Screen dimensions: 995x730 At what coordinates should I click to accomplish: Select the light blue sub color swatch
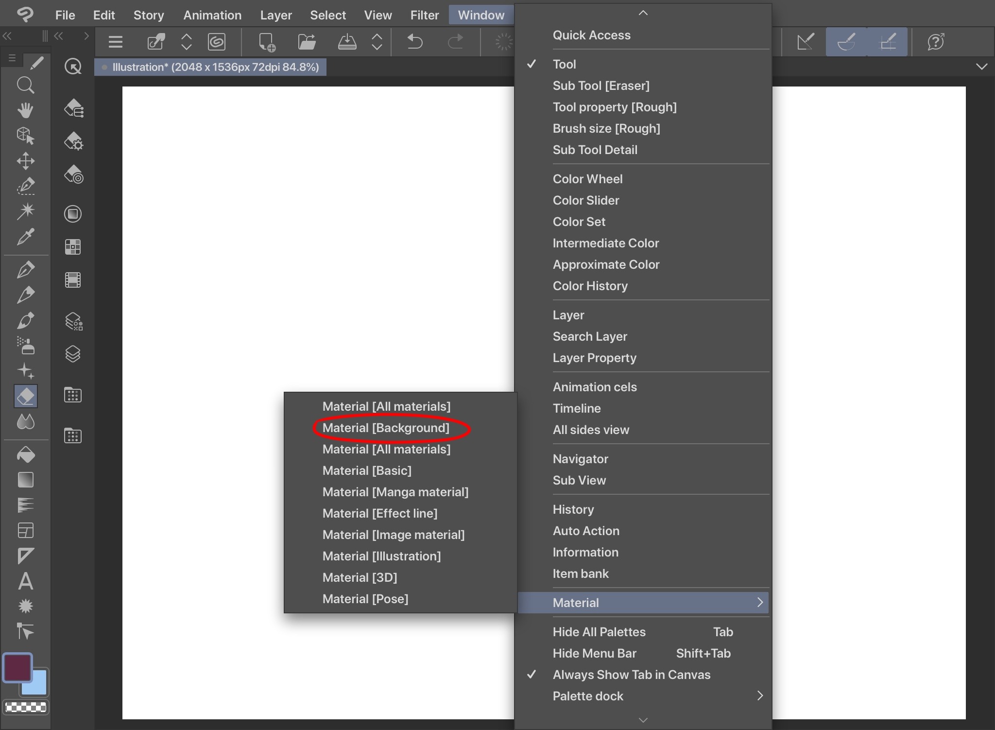point(39,685)
